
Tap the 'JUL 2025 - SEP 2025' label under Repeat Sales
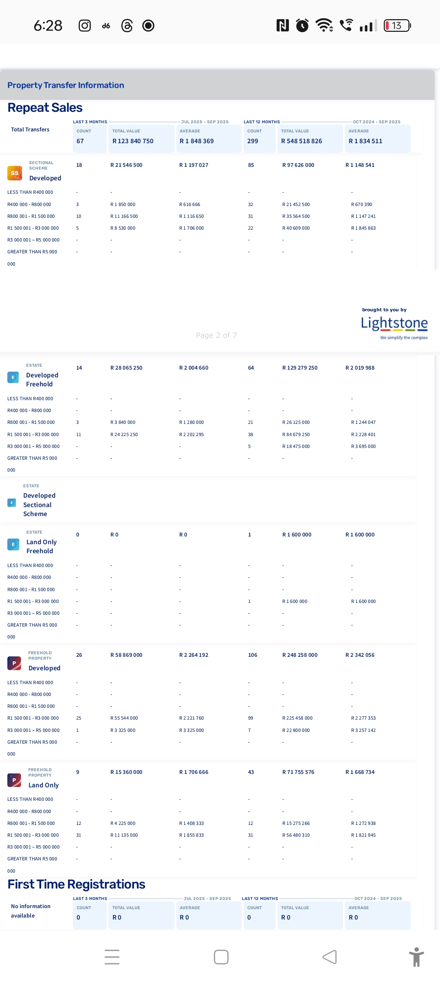point(205,122)
